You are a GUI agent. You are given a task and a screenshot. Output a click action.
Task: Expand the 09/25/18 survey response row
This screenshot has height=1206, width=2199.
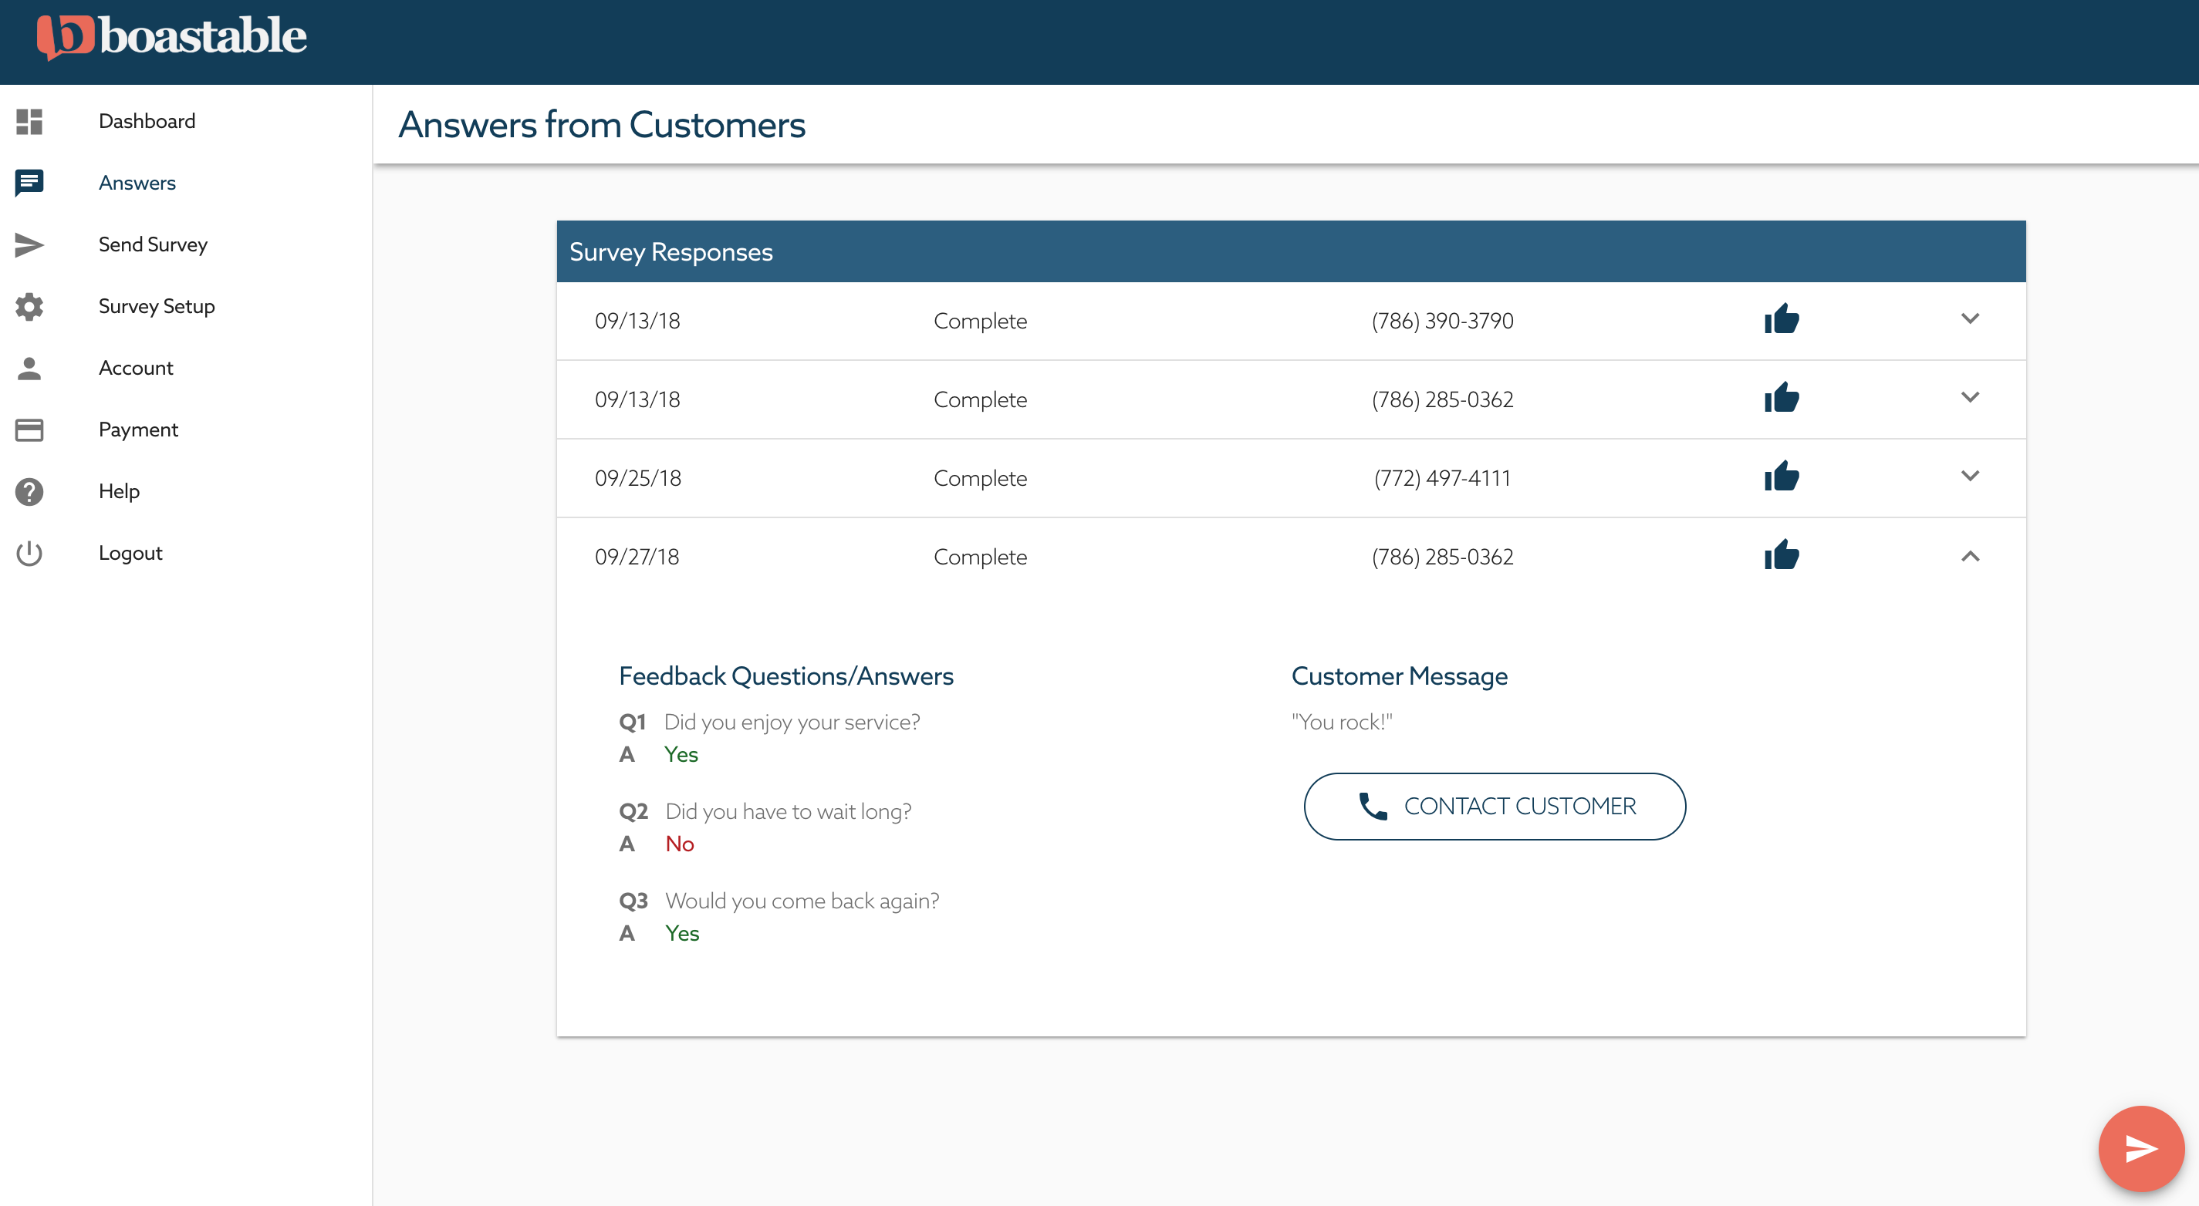tap(1969, 477)
